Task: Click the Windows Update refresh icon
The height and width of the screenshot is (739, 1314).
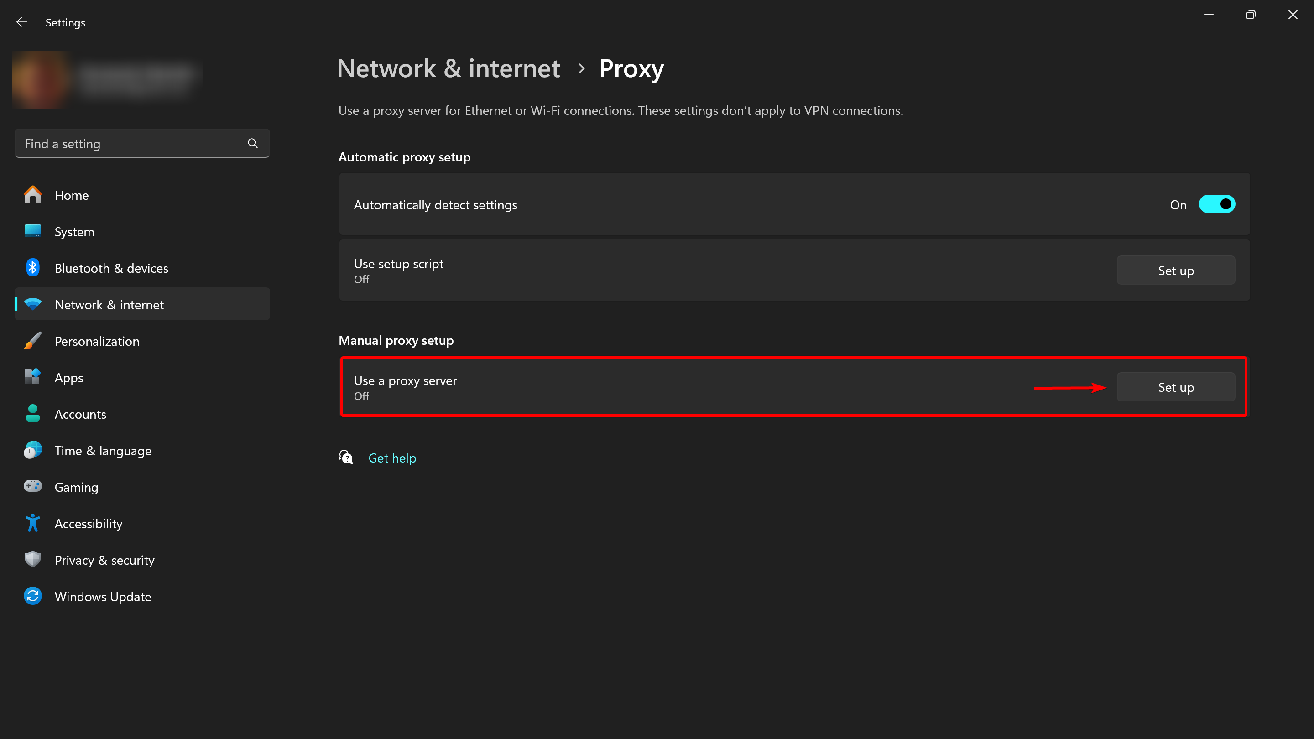Action: click(x=33, y=596)
